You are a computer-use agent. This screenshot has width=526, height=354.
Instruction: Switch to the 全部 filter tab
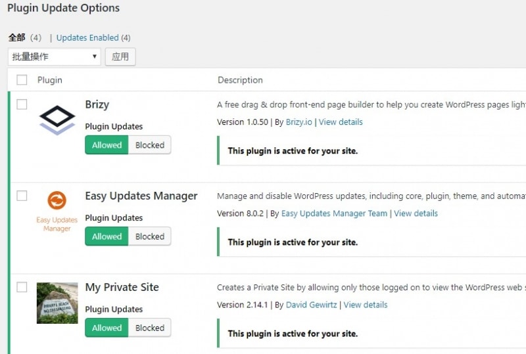click(16, 38)
